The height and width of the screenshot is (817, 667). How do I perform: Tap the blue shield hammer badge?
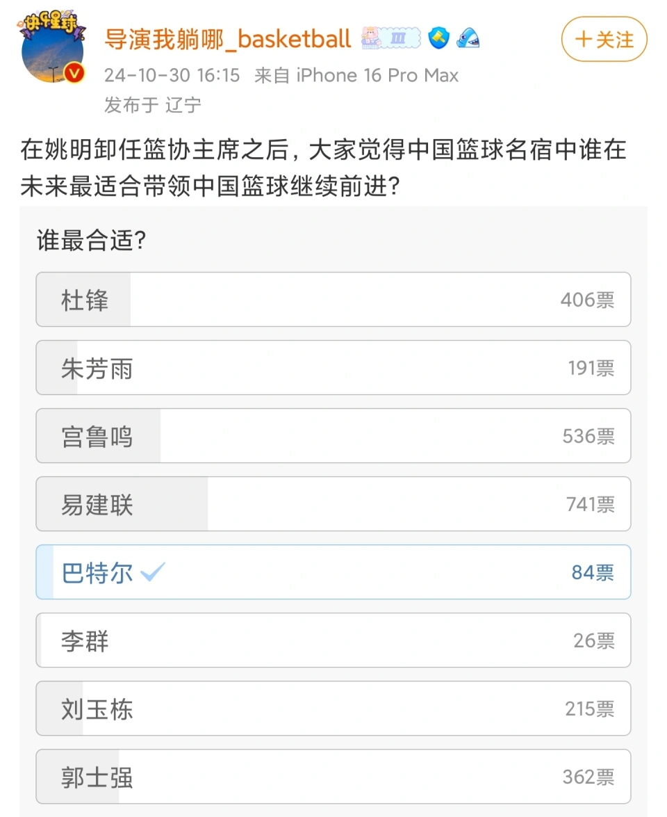(x=438, y=38)
